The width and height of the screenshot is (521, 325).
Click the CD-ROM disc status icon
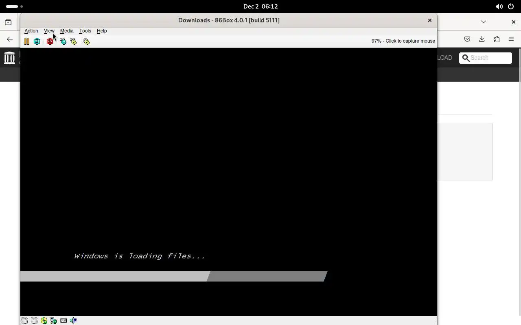pos(44,321)
